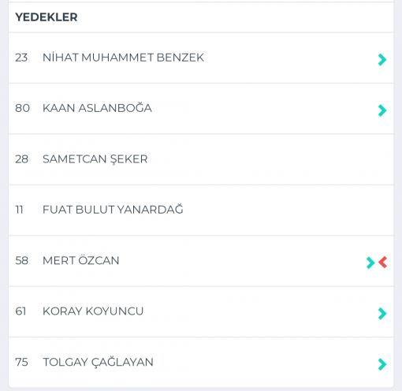Open player Kaan Aslanboğa

coord(97,108)
